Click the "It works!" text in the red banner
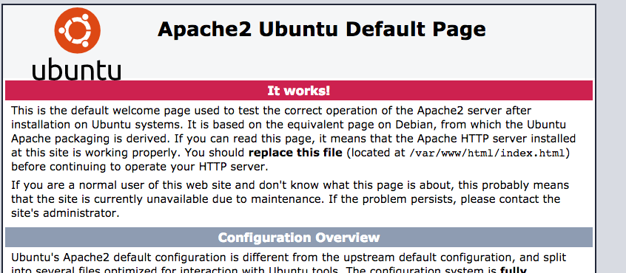 click(299, 91)
